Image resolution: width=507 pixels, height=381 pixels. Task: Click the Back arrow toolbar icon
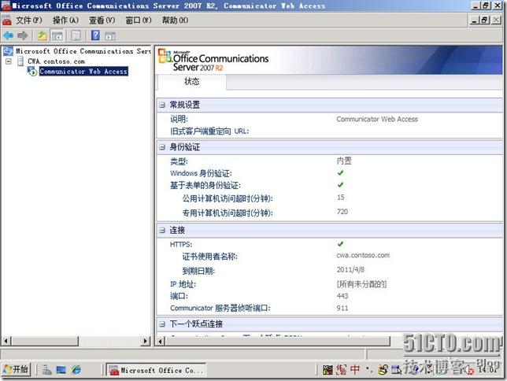coord(8,35)
